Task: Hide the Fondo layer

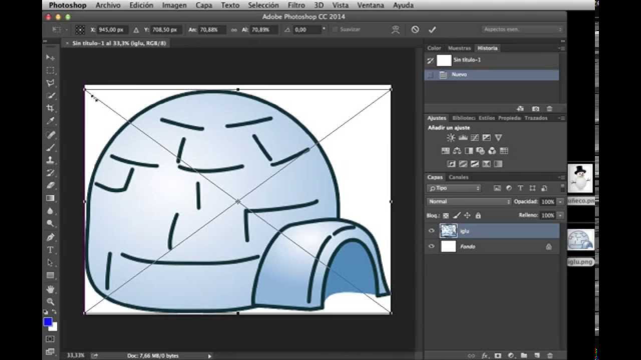Action: point(432,246)
